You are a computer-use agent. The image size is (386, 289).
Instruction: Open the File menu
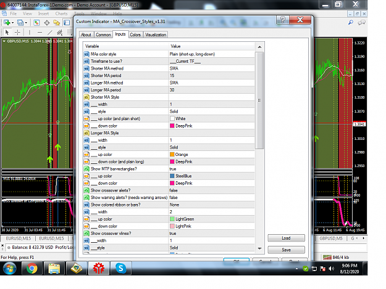(14, 14)
